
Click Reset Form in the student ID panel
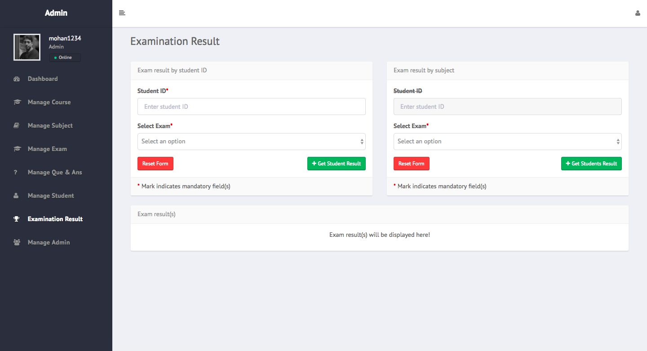[x=155, y=163]
